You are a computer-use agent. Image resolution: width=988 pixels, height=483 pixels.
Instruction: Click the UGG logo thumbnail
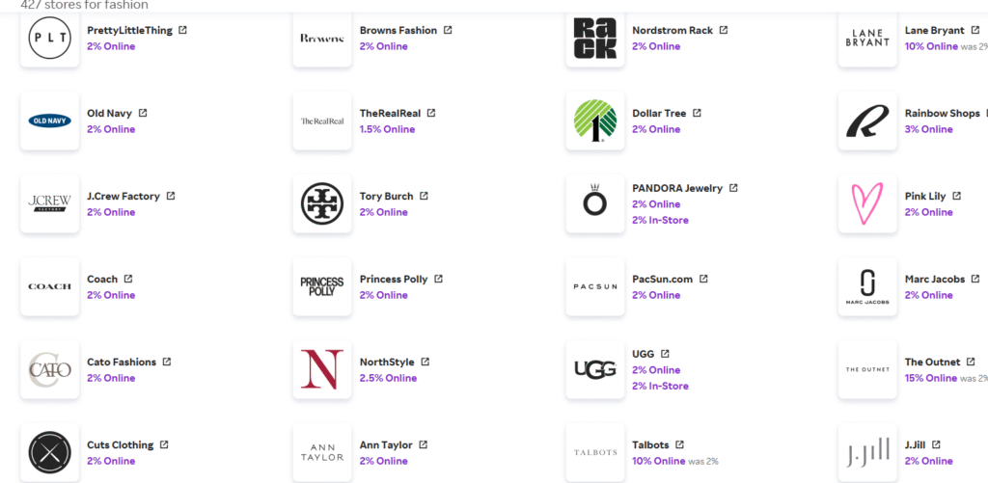pyautogui.click(x=594, y=369)
